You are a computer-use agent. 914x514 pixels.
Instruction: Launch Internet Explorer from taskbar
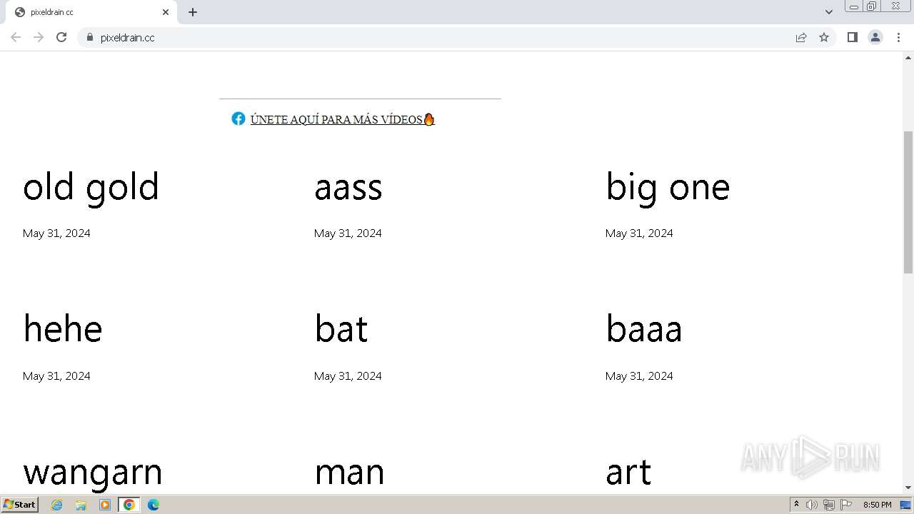[57, 505]
